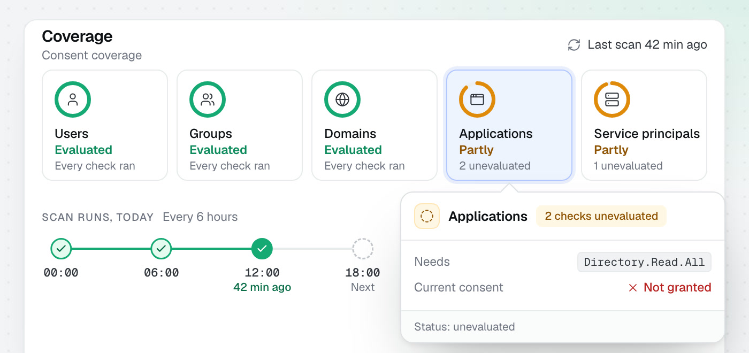Open the Domains coverage card
This screenshot has height=353, width=749.
click(x=374, y=125)
